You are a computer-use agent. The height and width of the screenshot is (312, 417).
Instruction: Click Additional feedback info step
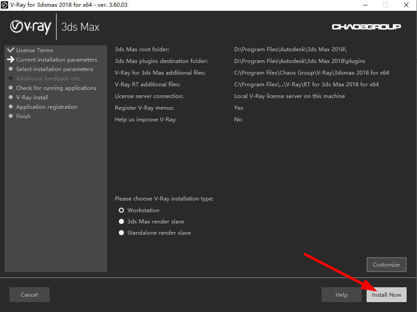48,79
